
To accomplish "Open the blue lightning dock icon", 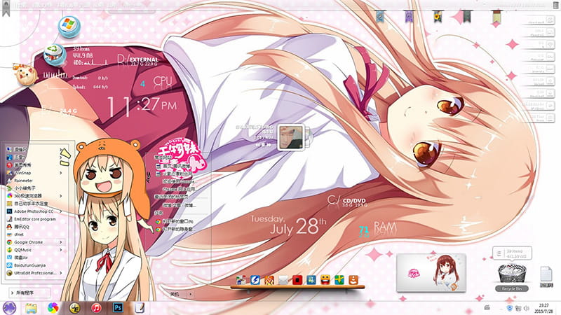I will point(255,280).
